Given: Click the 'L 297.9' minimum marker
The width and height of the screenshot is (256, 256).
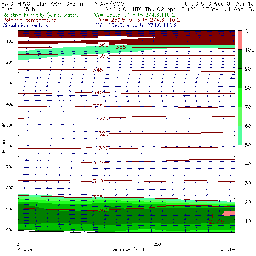Looking at the screenshot, I should coord(217,219).
